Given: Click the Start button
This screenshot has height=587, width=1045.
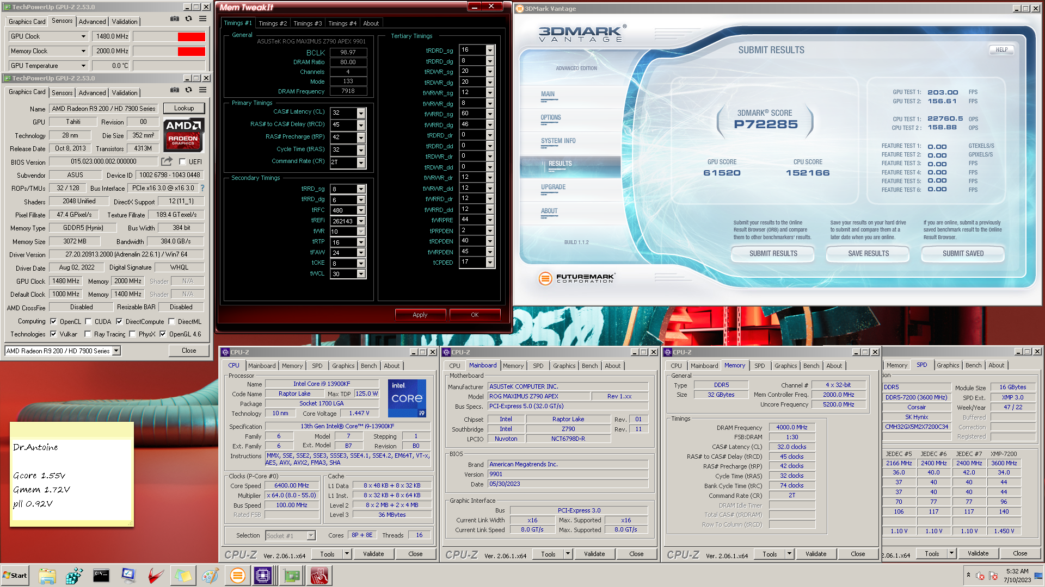Looking at the screenshot, I should [x=15, y=576].
